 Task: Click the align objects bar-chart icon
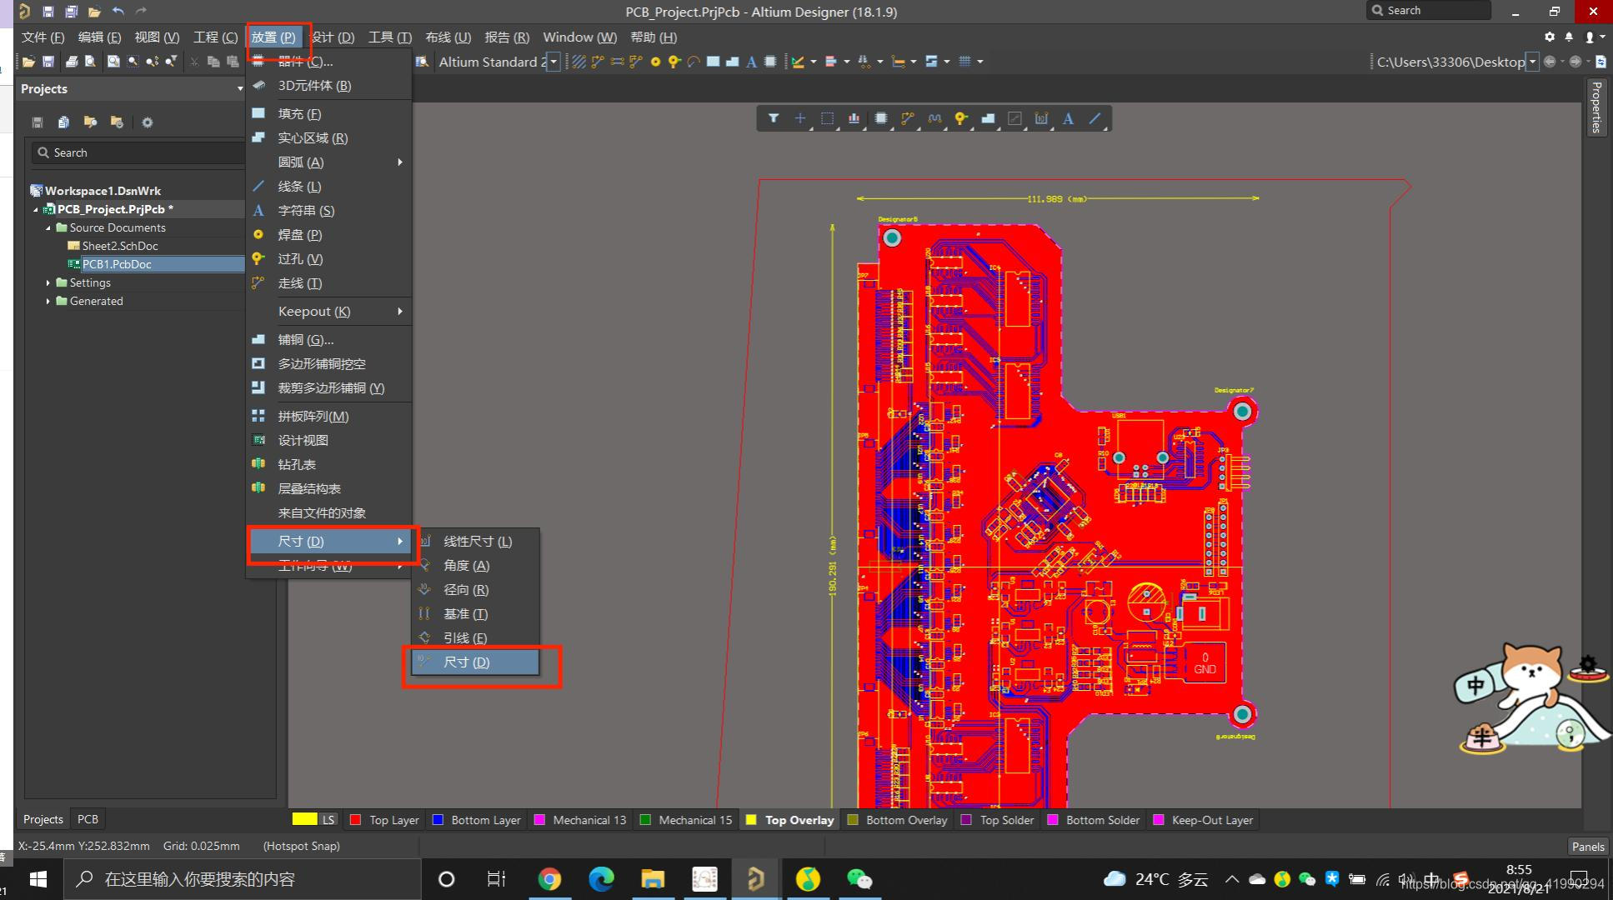pyautogui.click(x=854, y=118)
